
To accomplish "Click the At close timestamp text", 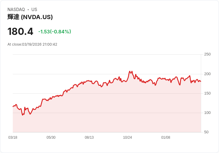I will [32, 44].
